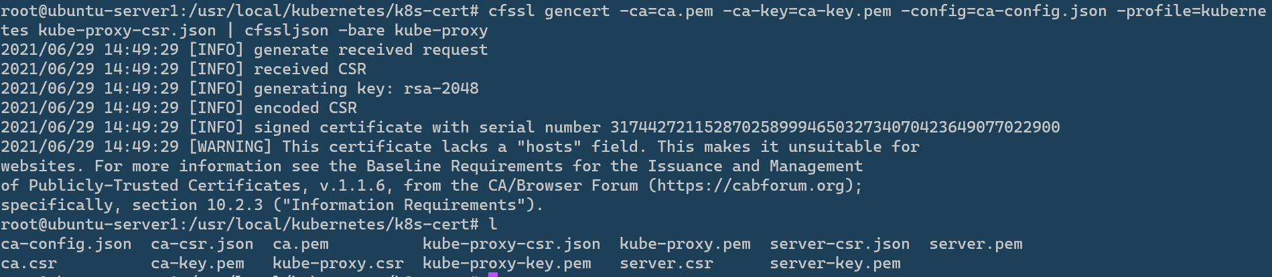
Task: Click ca.pem in the file listing
Action: pos(300,244)
